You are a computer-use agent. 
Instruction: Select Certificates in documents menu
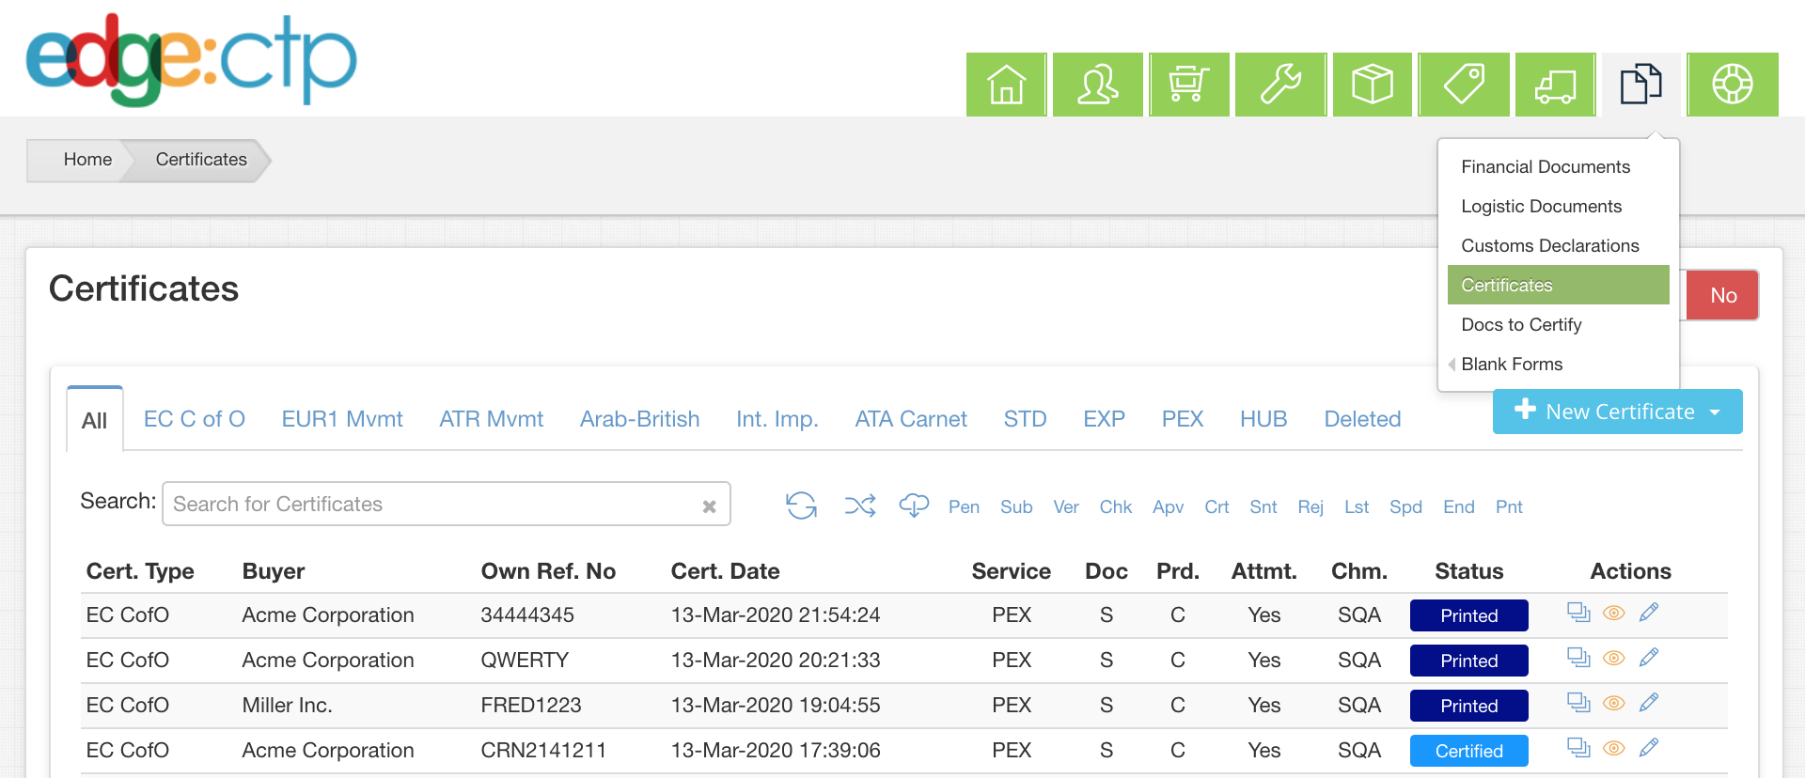coord(1559,285)
